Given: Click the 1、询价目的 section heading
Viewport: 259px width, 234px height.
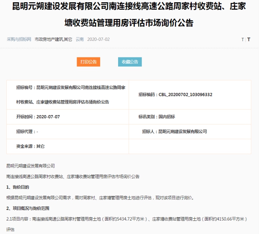Looking at the screenshot, I should [x=18, y=187].
